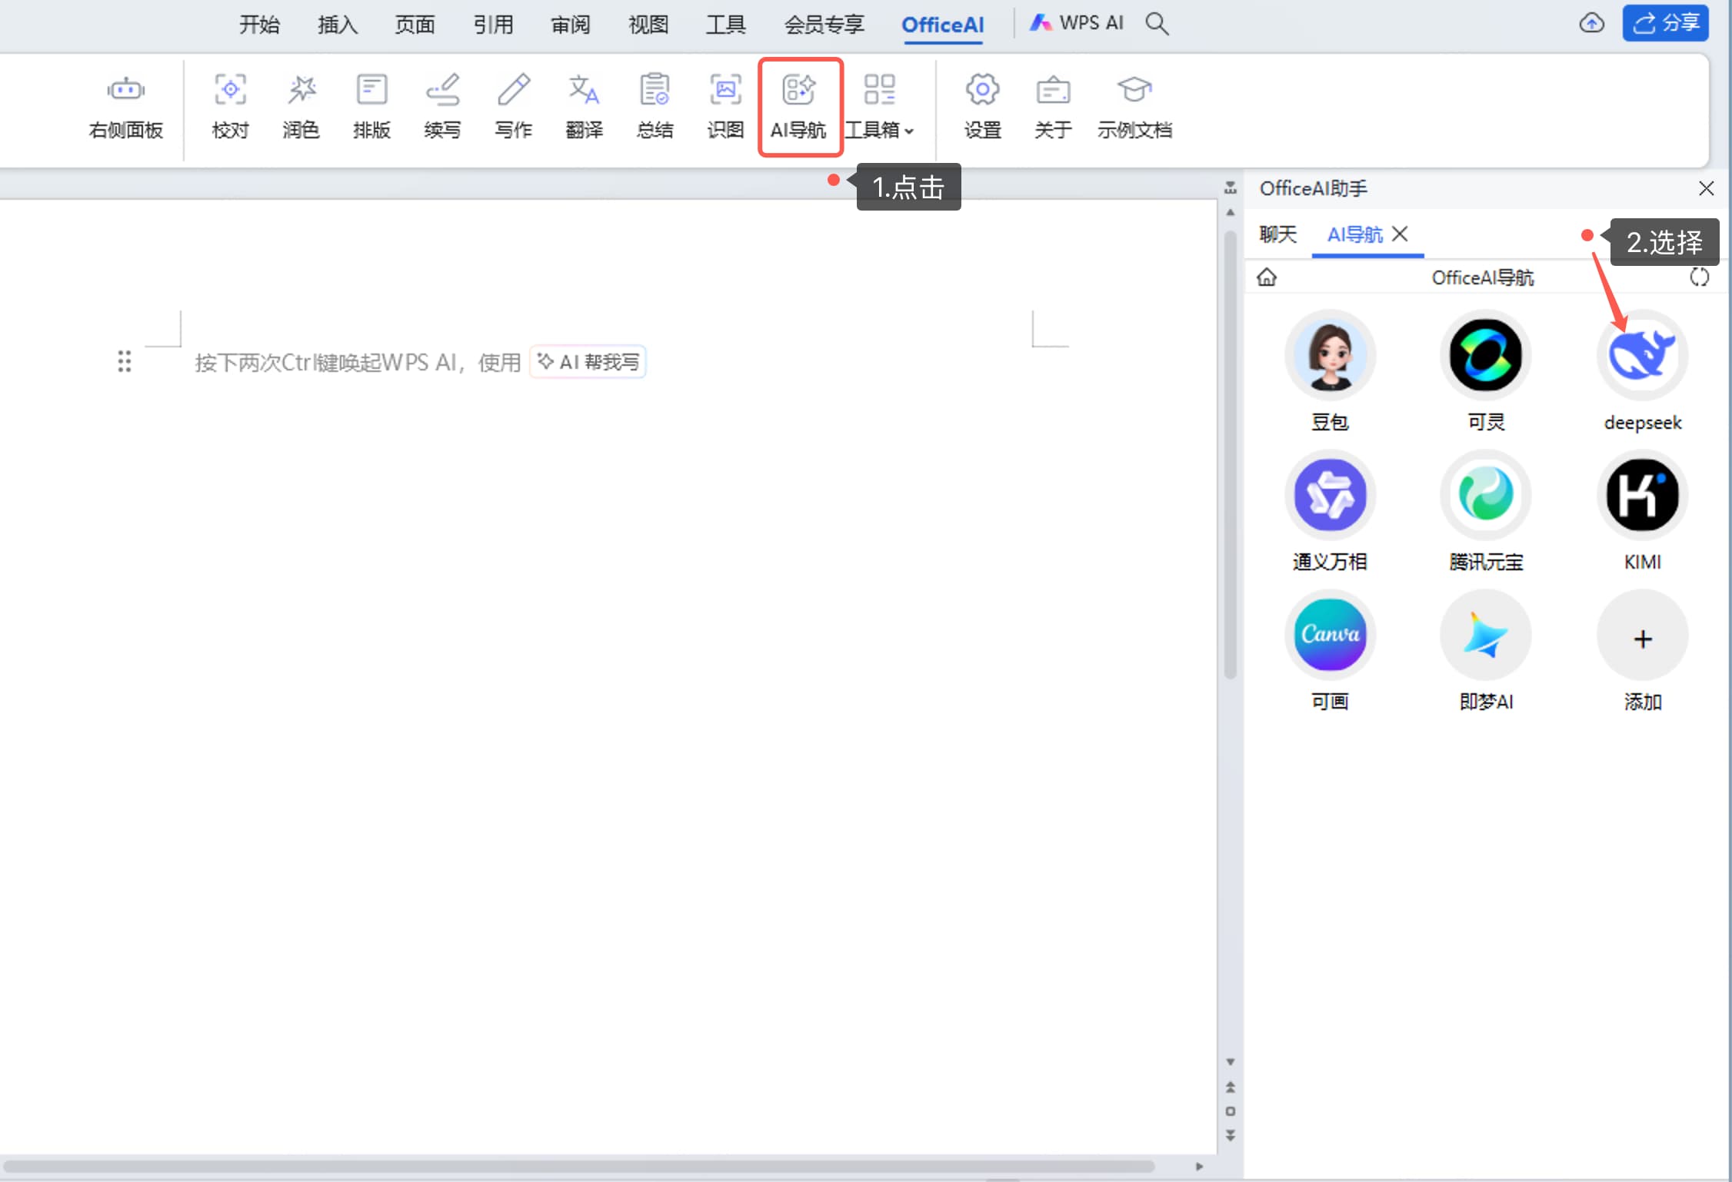Open the deepseek AI shortcut
The image size is (1732, 1182).
tap(1642, 356)
